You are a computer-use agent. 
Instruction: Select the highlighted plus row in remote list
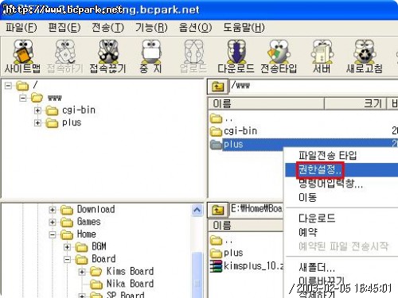[x=304, y=145]
